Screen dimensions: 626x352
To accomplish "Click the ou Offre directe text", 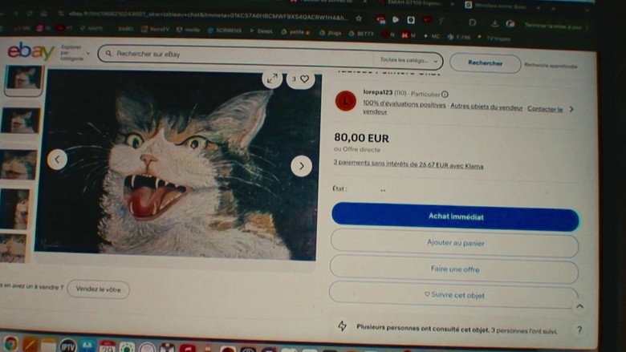I will [x=357, y=149].
